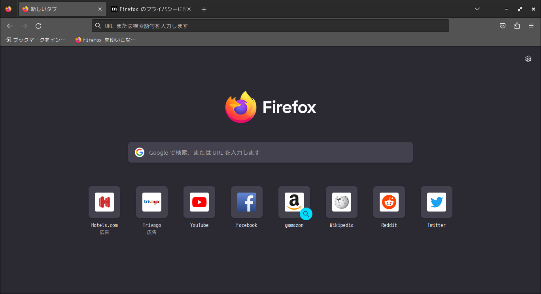
Task: Expand the list all tabs chevron
Action: point(477,9)
